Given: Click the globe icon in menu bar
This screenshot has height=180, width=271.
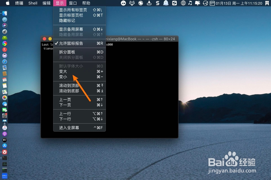Looking at the screenshot, I should tap(183, 3).
